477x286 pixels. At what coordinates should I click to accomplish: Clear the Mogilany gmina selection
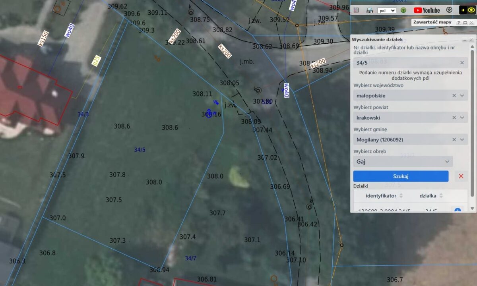[x=454, y=139]
